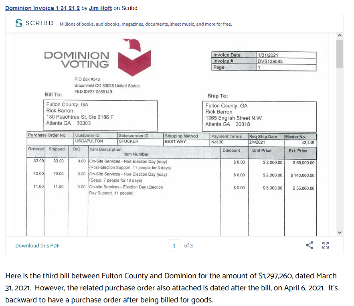354x306 pixels.
Task: Click the page number input field
Action: [174, 245]
